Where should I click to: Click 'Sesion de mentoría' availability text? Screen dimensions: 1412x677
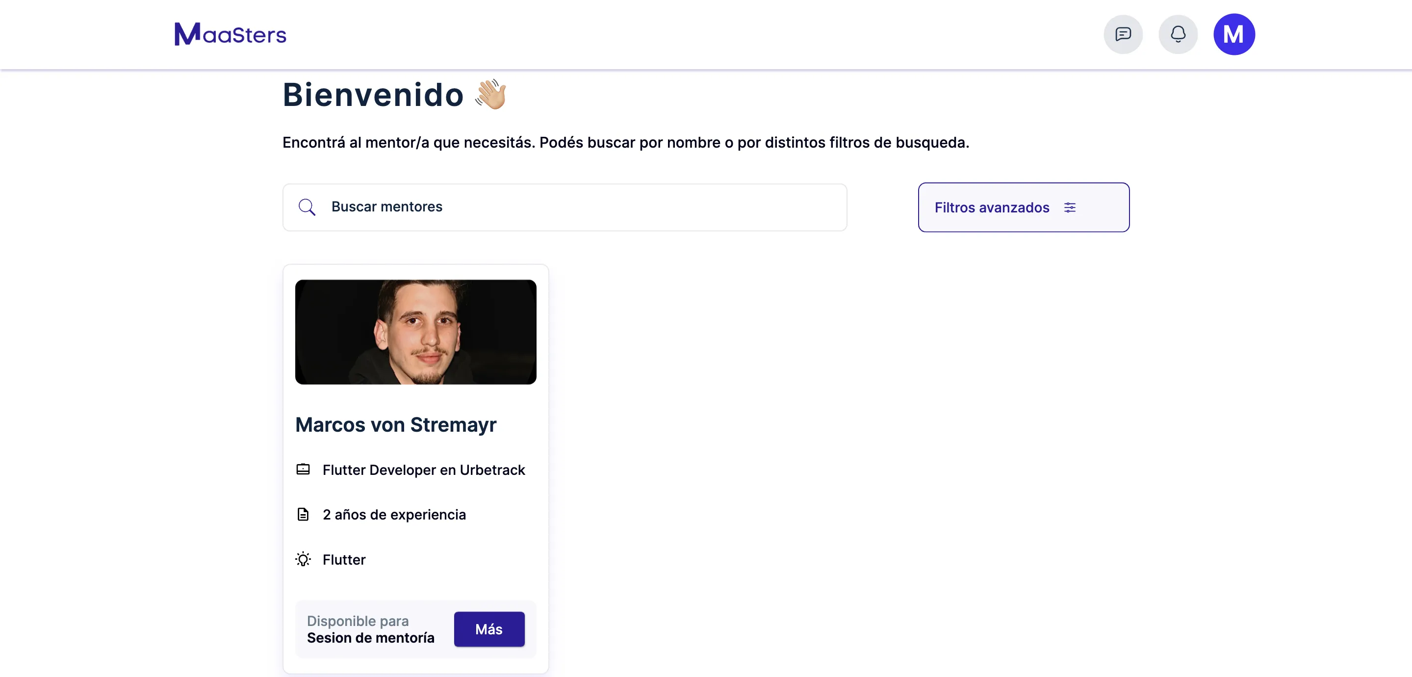371,638
